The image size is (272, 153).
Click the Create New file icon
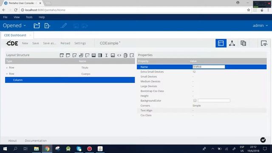47,25
